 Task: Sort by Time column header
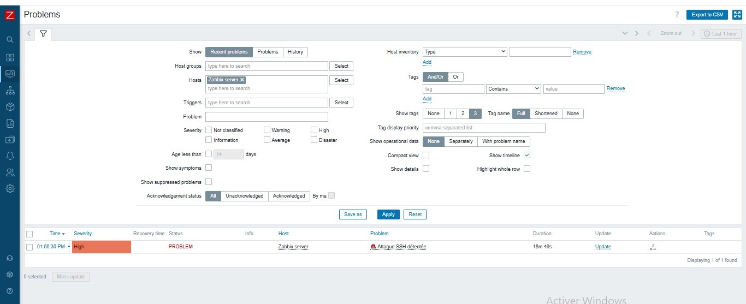(x=57, y=234)
